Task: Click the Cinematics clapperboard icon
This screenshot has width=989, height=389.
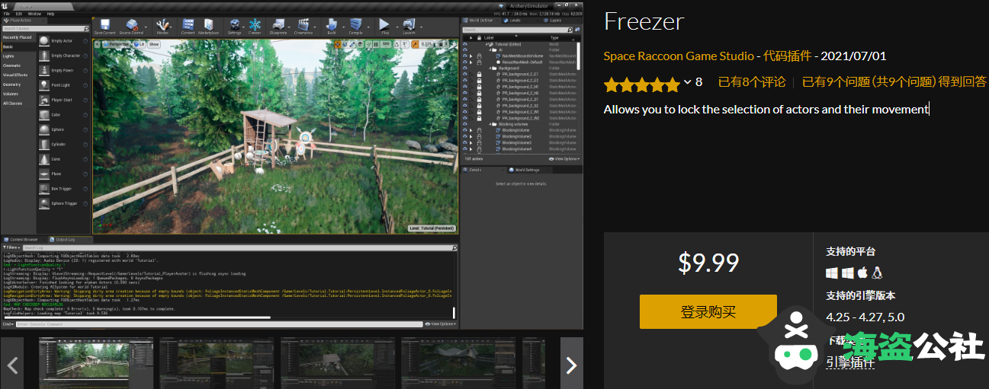Action: [x=303, y=26]
